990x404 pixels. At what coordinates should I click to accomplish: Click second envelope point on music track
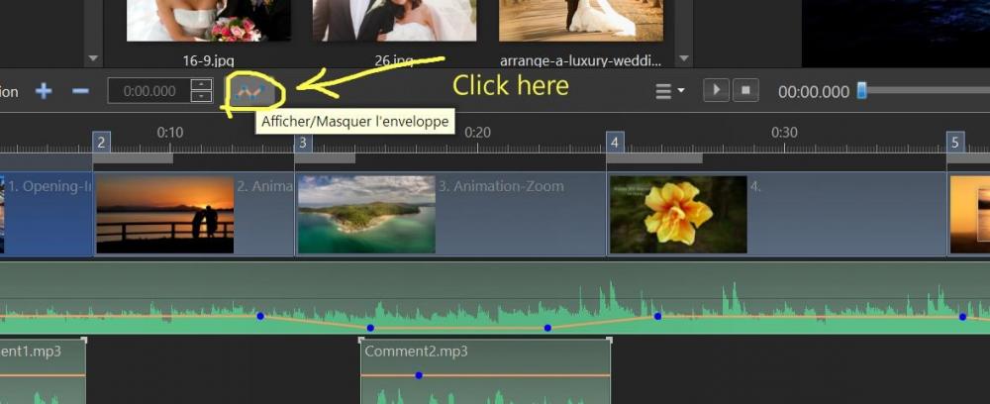click(370, 328)
